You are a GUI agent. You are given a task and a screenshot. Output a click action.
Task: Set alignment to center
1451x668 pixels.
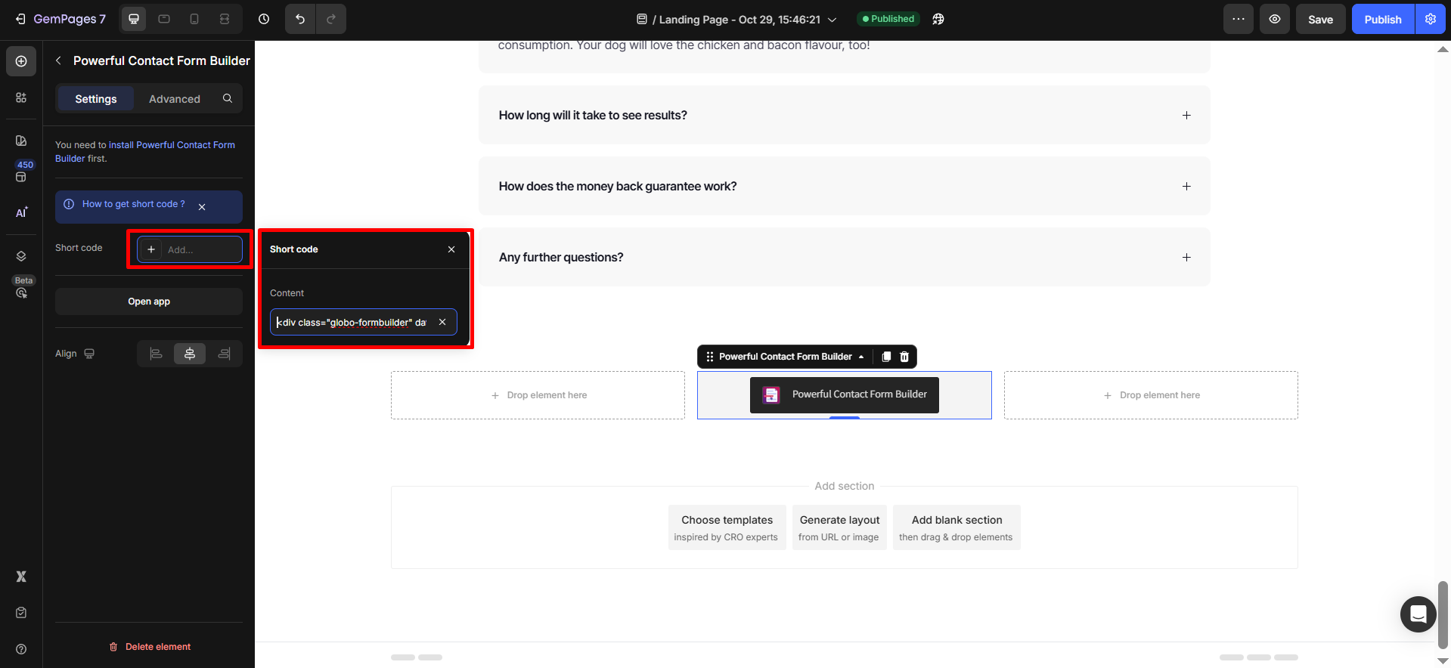click(190, 354)
